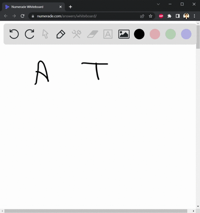Bookmark this page with the star
200x213 pixels.
click(150, 16)
